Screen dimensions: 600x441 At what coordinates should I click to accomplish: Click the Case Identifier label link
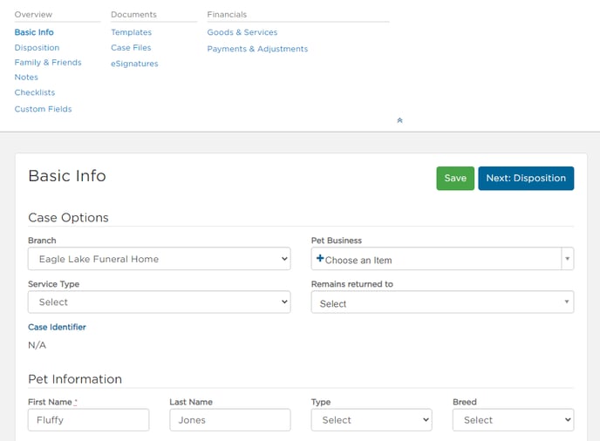tap(57, 327)
